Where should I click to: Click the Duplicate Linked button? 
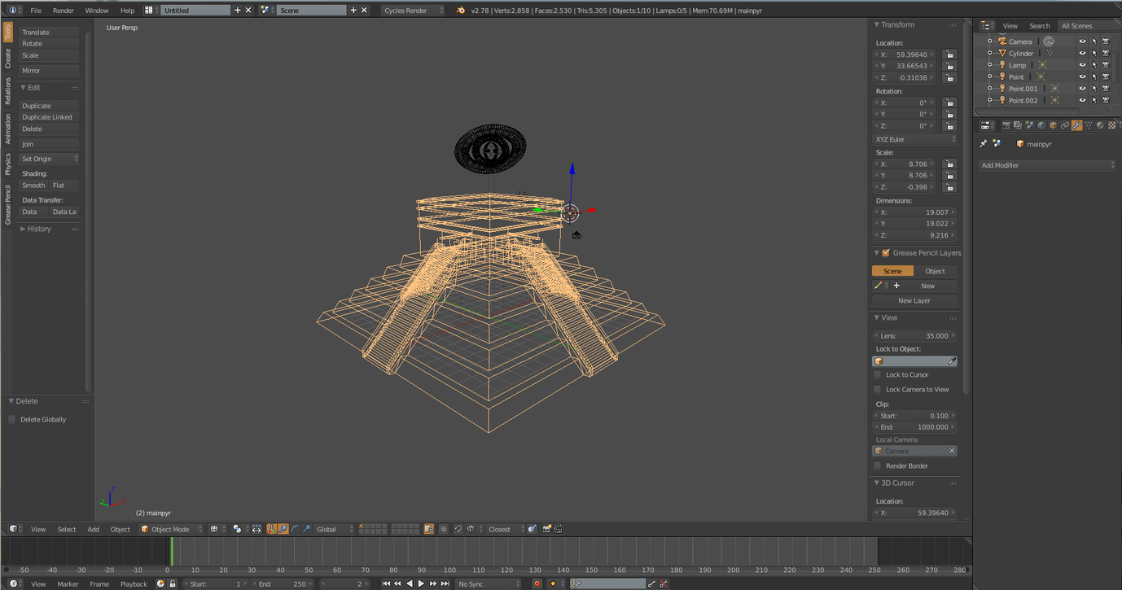48,117
